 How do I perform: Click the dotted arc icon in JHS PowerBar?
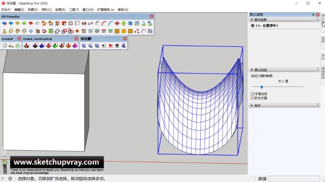pos(144,31)
